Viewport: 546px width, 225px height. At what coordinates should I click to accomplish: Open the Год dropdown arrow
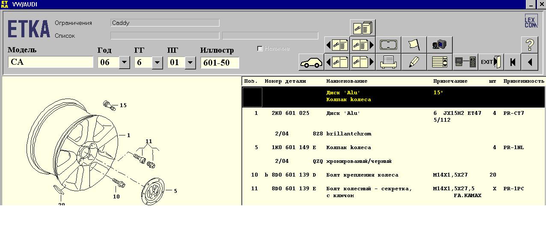click(124, 63)
